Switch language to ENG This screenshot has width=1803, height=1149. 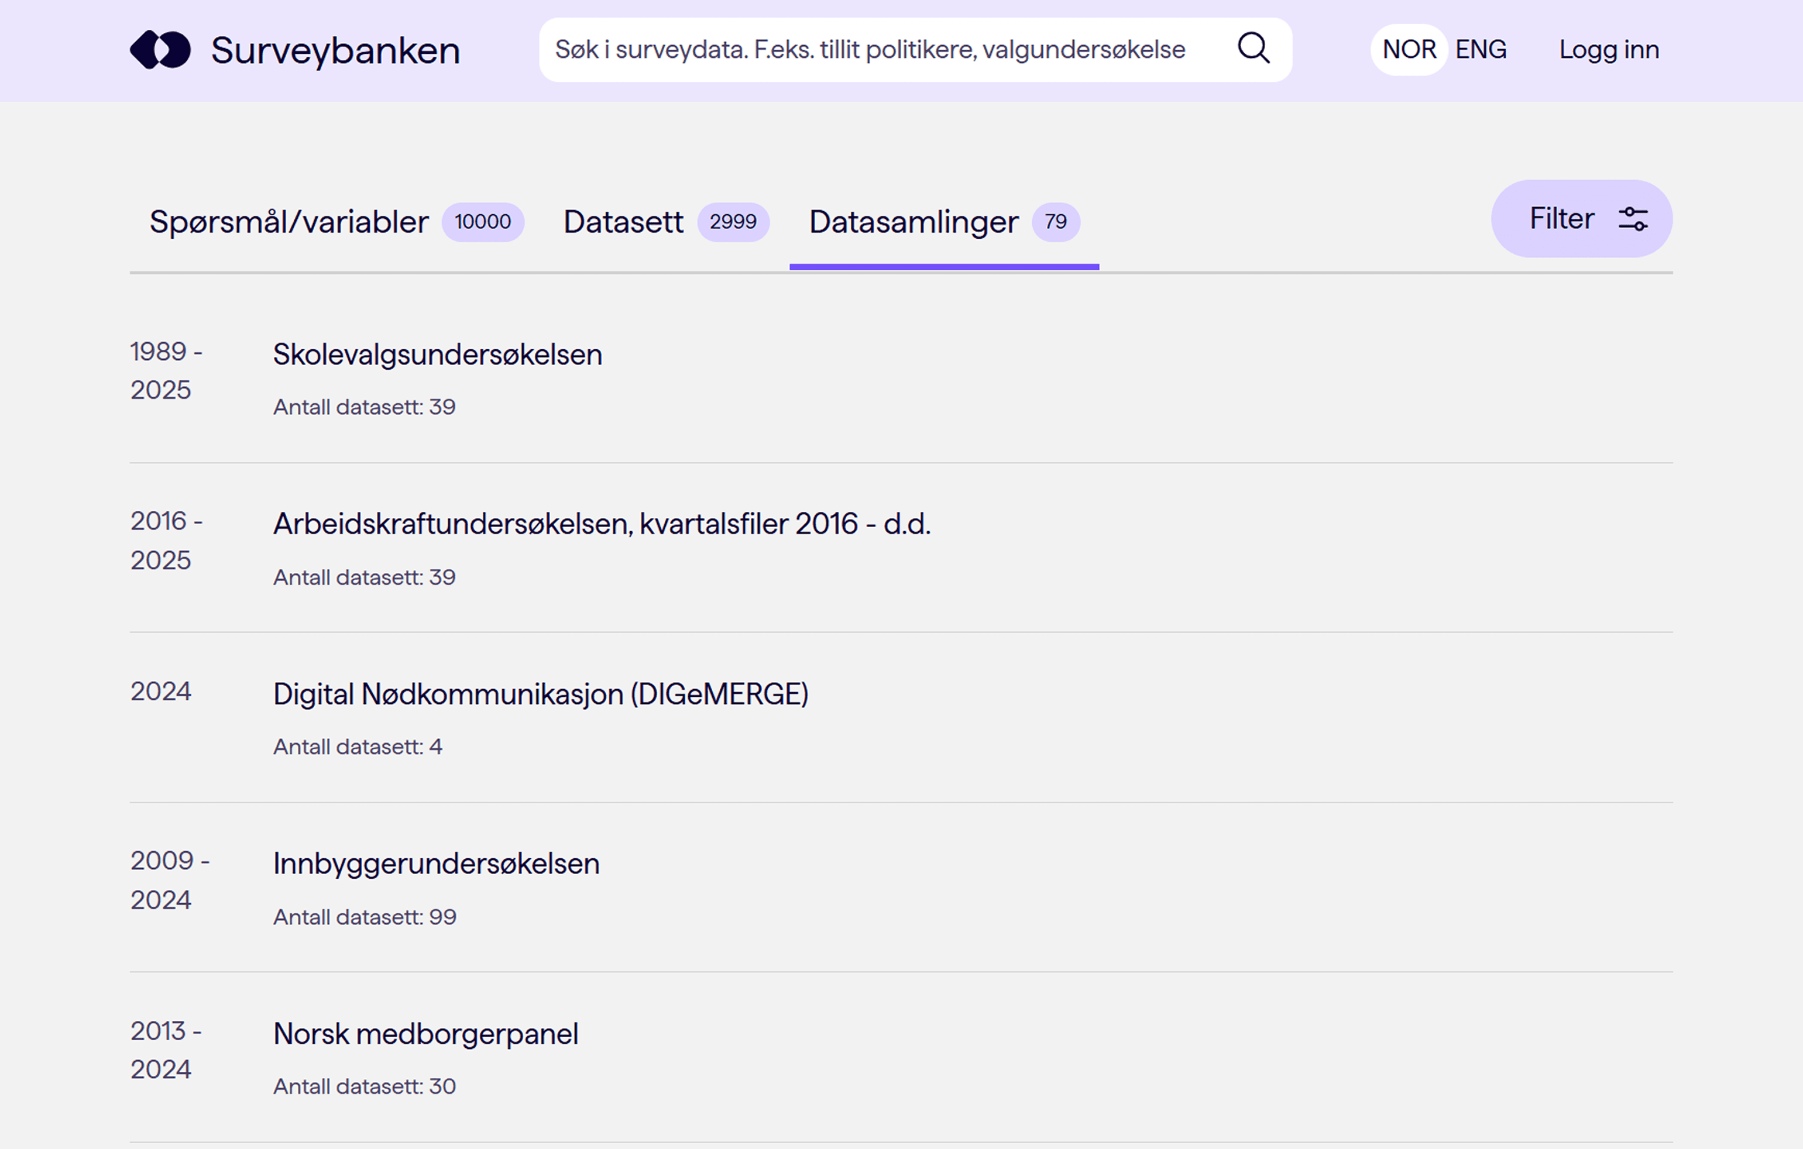pos(1481,49)
